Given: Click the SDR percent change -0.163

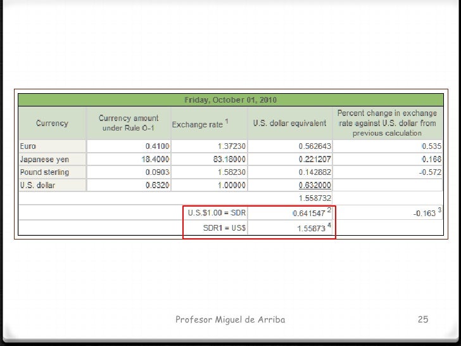Looking at the screenshot, I should click(x=424, y=214).
